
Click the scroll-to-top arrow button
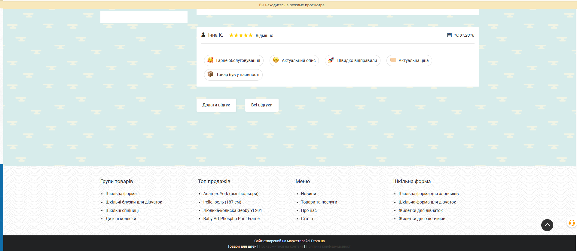(547, 225)
